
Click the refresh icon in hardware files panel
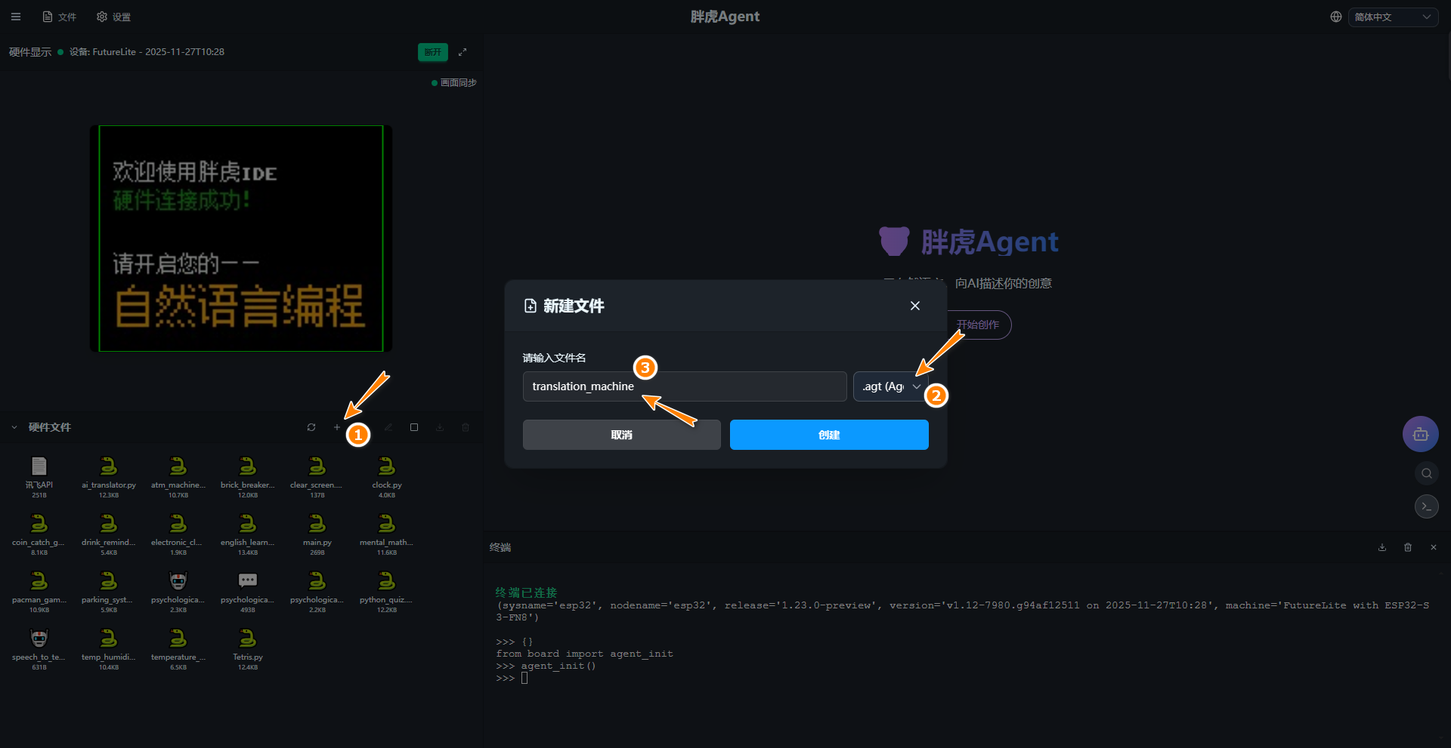pyautogui.click(x=311, y=427)
